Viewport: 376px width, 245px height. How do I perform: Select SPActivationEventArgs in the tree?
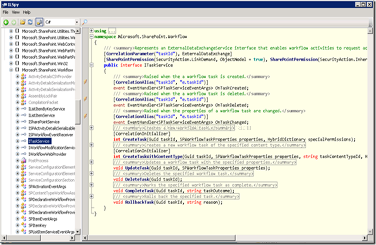(x=47, y=187)
